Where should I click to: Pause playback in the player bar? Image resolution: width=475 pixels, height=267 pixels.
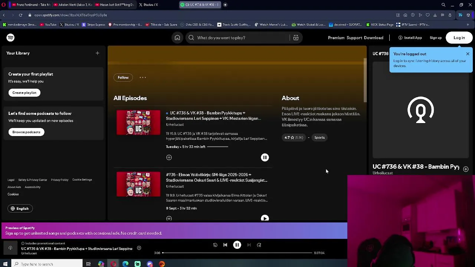pos(237,245)
